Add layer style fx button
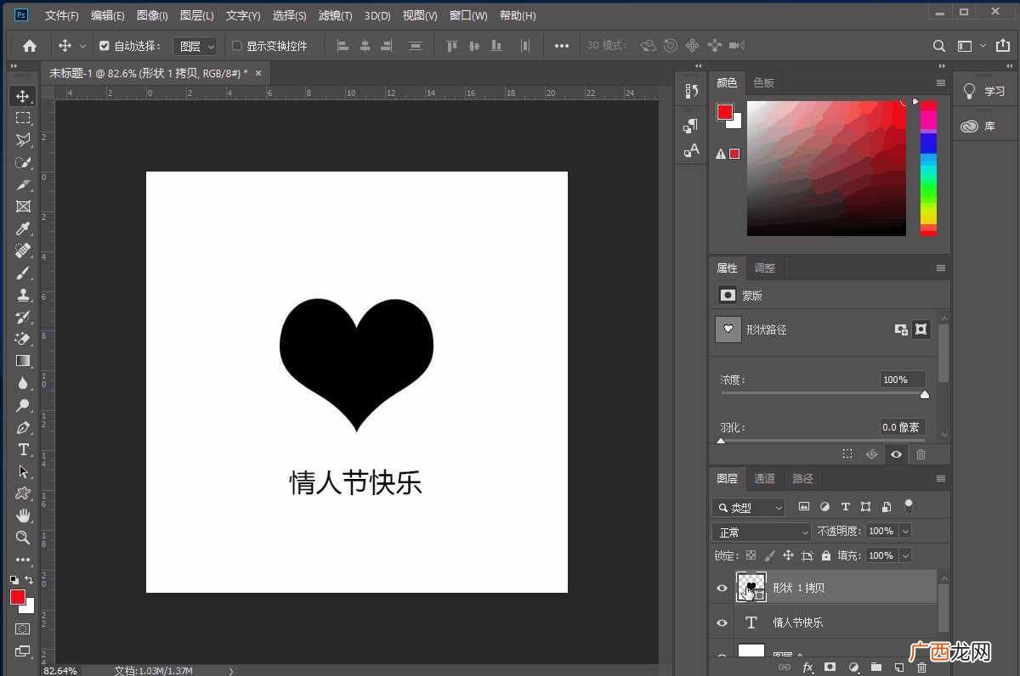 (807, 668)
